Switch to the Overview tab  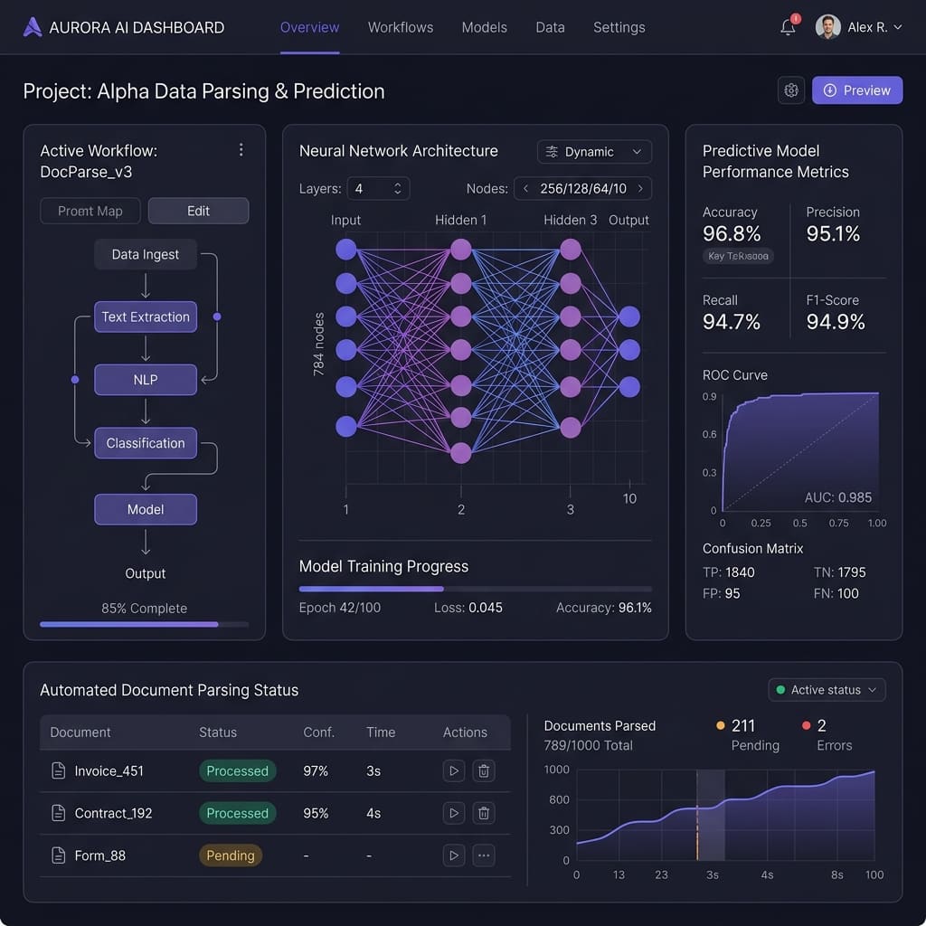(309, 27)
